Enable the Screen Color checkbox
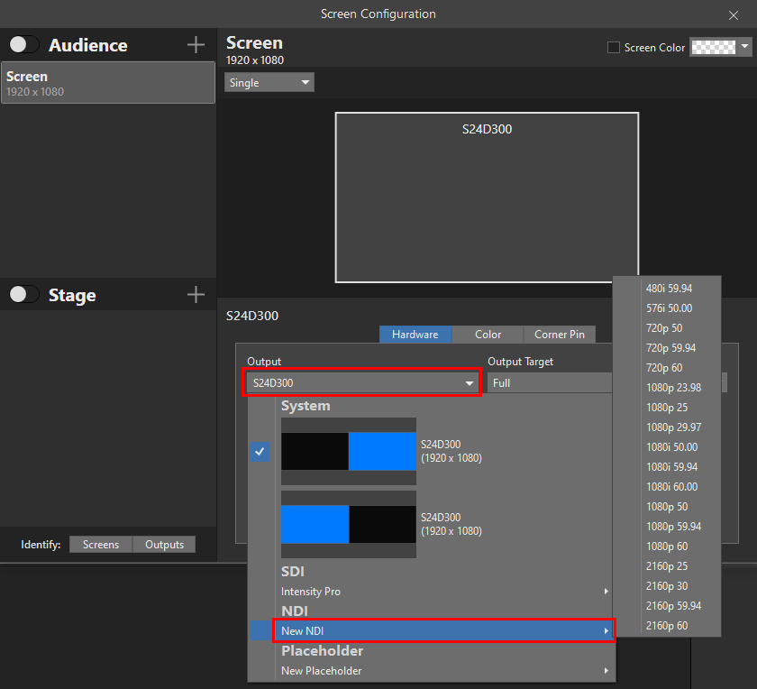The width and height of the screenshot is (757, 689). point(614,48)
